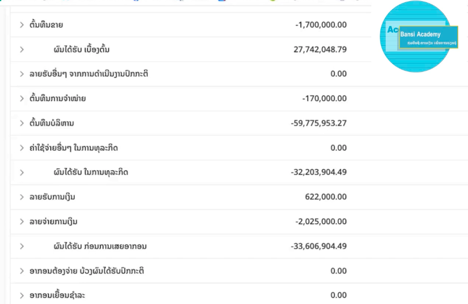Image resolution: width=468 pixels, height=304 pixels.
Task: Click the -1,700,000.00 amount
Action: click(x=321, y=25)
